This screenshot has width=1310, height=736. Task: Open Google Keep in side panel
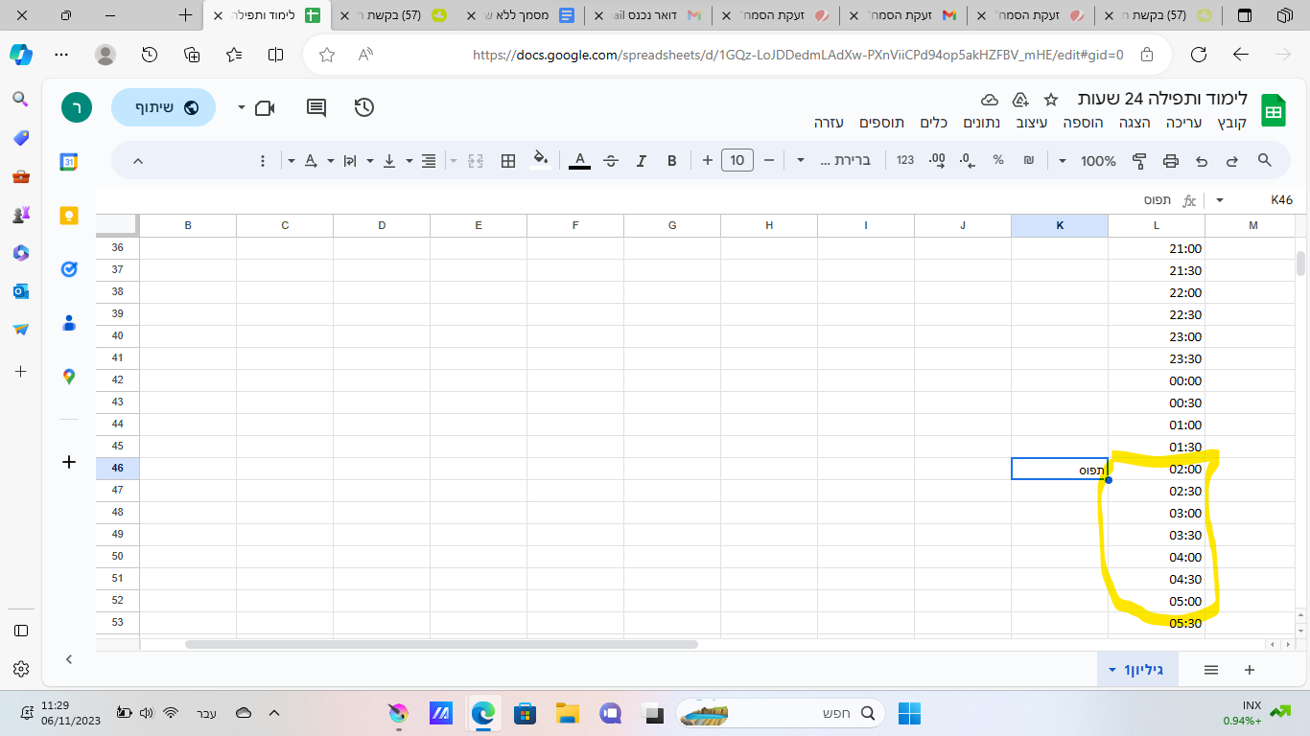click(x=69, y=216)
